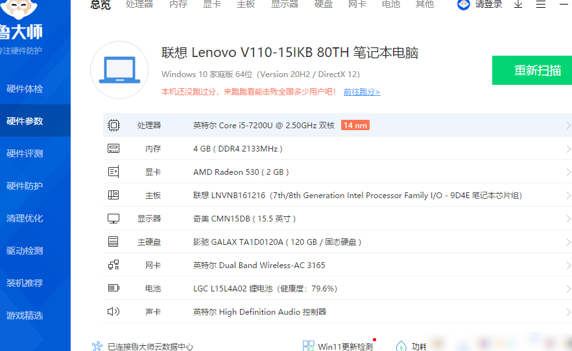Expand the 电池 row chevron
Viewport: 572px width, 351px height.
[x=568, y=289]
